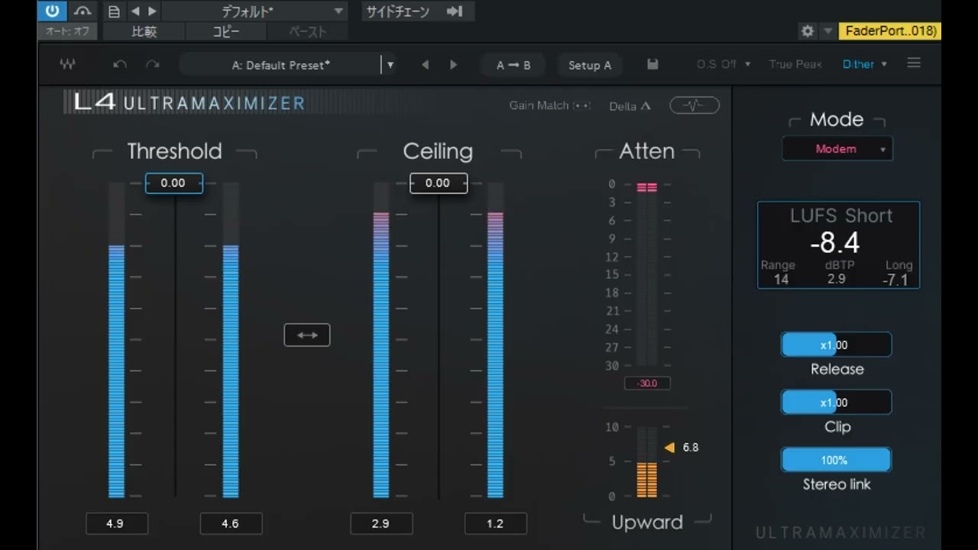Toggle Delta monitoring
This screenshot has width=978, height=550.
630,106
